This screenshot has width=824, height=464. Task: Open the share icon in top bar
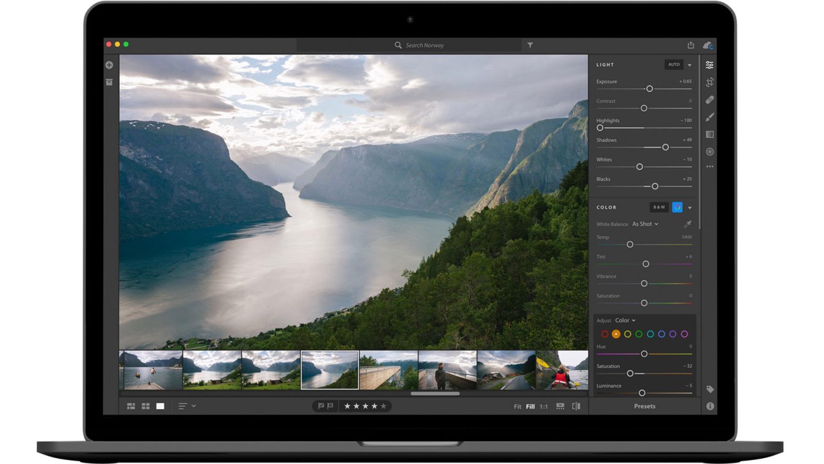[x=691, y=45]
